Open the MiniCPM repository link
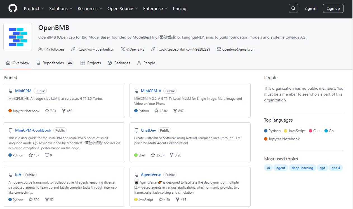This screenshot has width=353, height=209. point(23,91)
